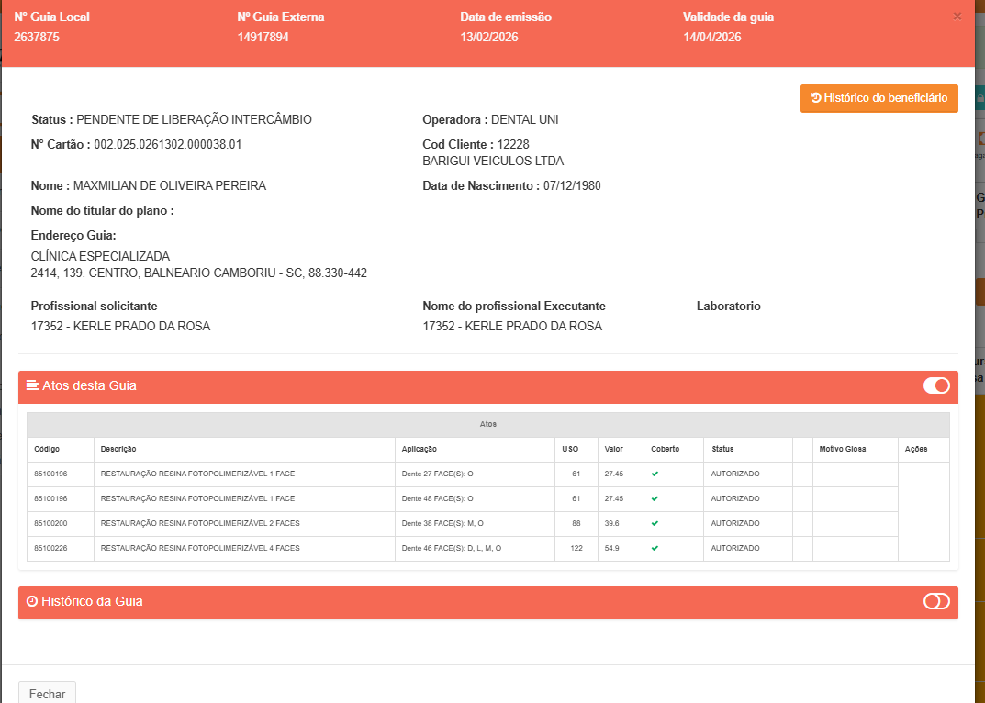Click the history icon in the orange Histórico do beneficiário button
The width and height of the screenshot is (985, 703).
click(816, 98)
